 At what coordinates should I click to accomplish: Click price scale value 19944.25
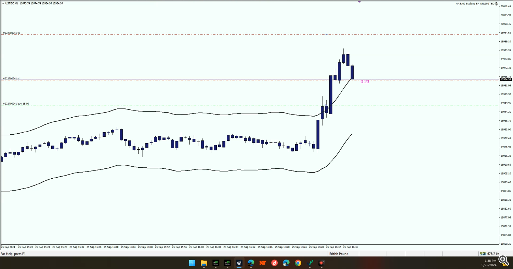click(506, 112)
